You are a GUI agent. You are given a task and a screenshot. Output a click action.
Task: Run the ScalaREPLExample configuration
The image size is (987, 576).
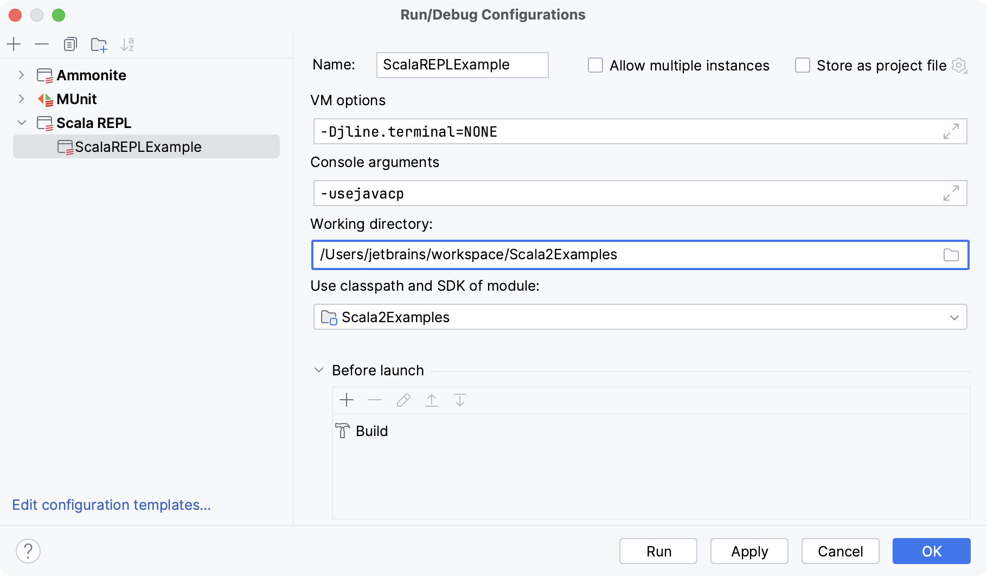[658, 551]
